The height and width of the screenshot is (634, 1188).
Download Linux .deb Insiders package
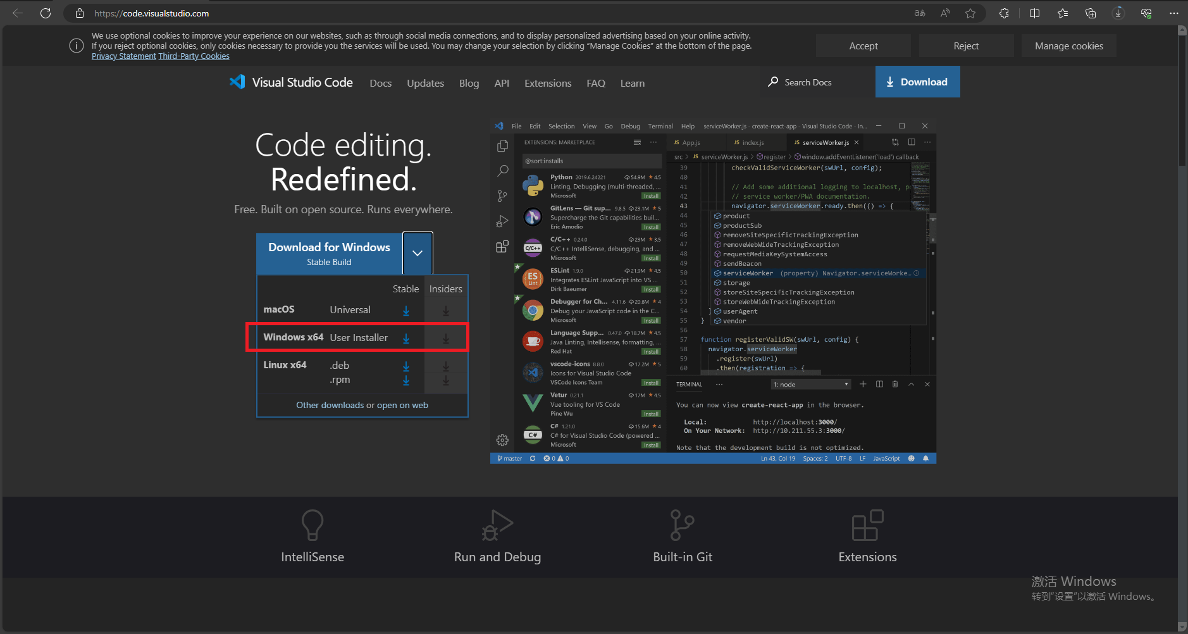(x=446, y=366)
